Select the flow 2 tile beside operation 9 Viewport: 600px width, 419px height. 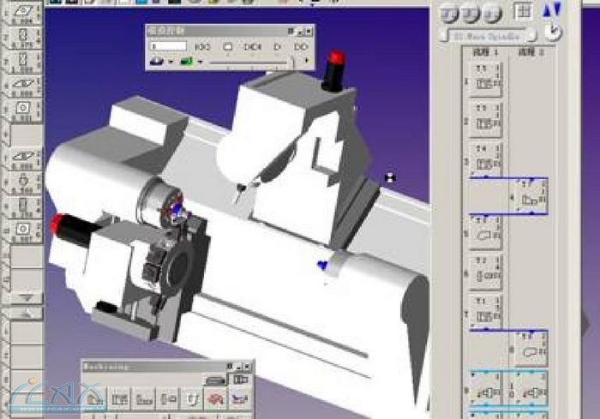[x=531, y=390]
